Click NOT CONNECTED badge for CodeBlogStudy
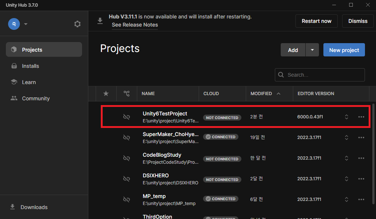Image resolution: width=376 pixels, height=219 pixels. pos(222,159)
